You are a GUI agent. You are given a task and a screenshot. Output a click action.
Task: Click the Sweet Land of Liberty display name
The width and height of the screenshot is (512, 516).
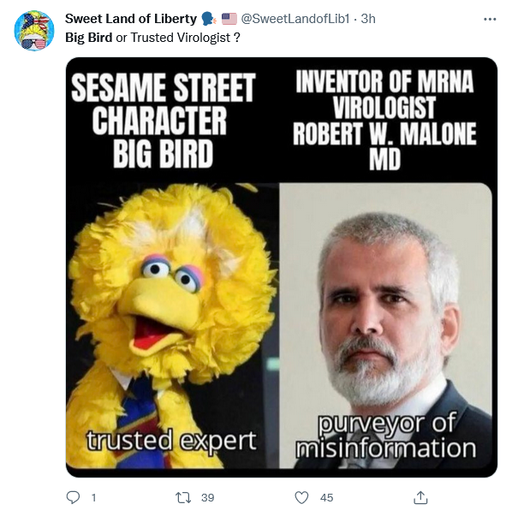click(x=131, y=19)
